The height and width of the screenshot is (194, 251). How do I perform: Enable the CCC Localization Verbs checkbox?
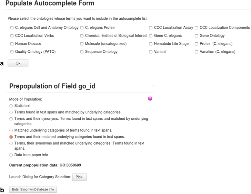pyautogui.click(x=12, y=36)
